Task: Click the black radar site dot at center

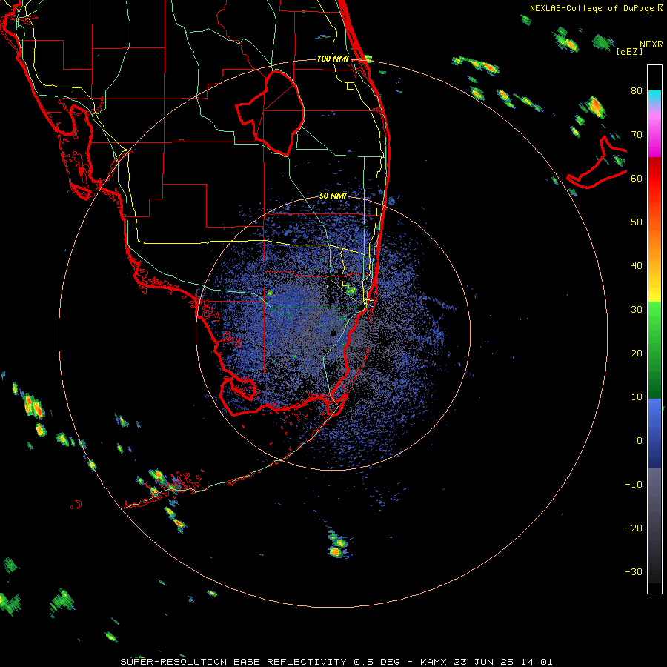Action: 333,333
